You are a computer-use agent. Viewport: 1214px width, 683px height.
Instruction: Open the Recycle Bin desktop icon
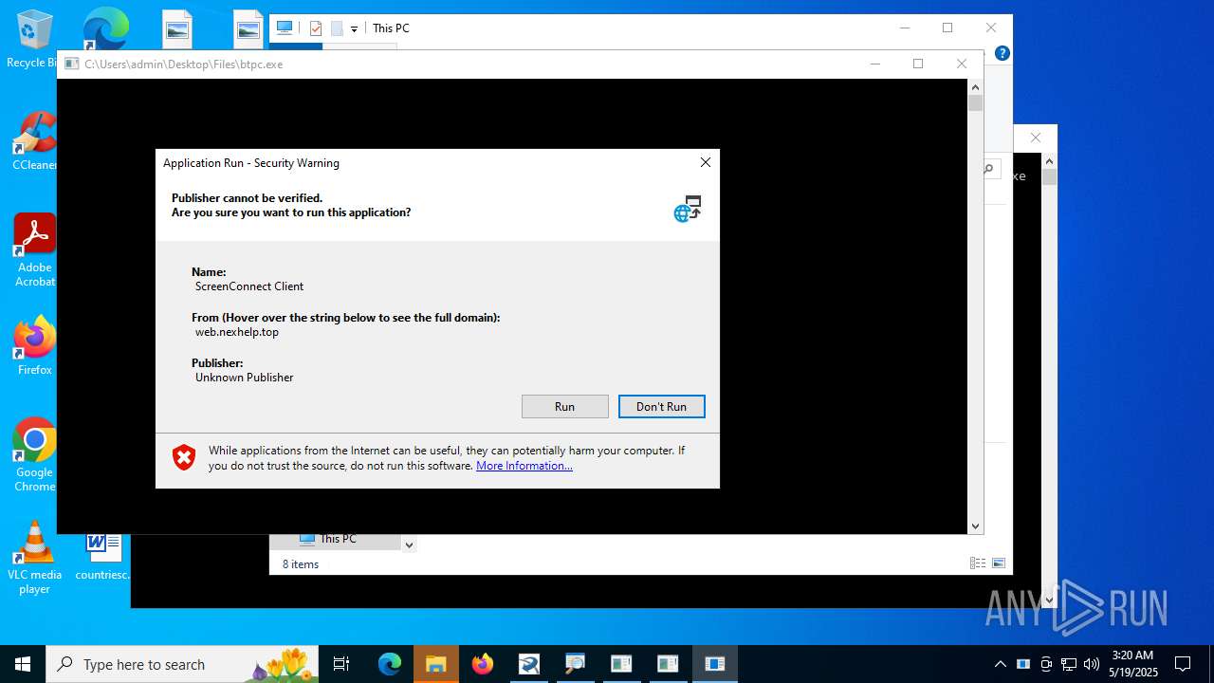click(33, 40)
